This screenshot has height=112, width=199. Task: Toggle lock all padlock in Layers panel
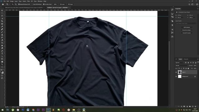pos(188,68)
